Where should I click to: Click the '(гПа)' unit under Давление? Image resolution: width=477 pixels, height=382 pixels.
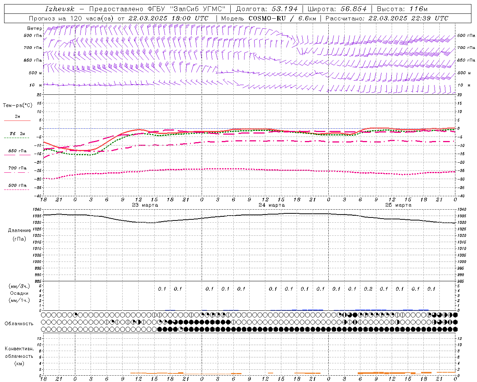point(19,239)
